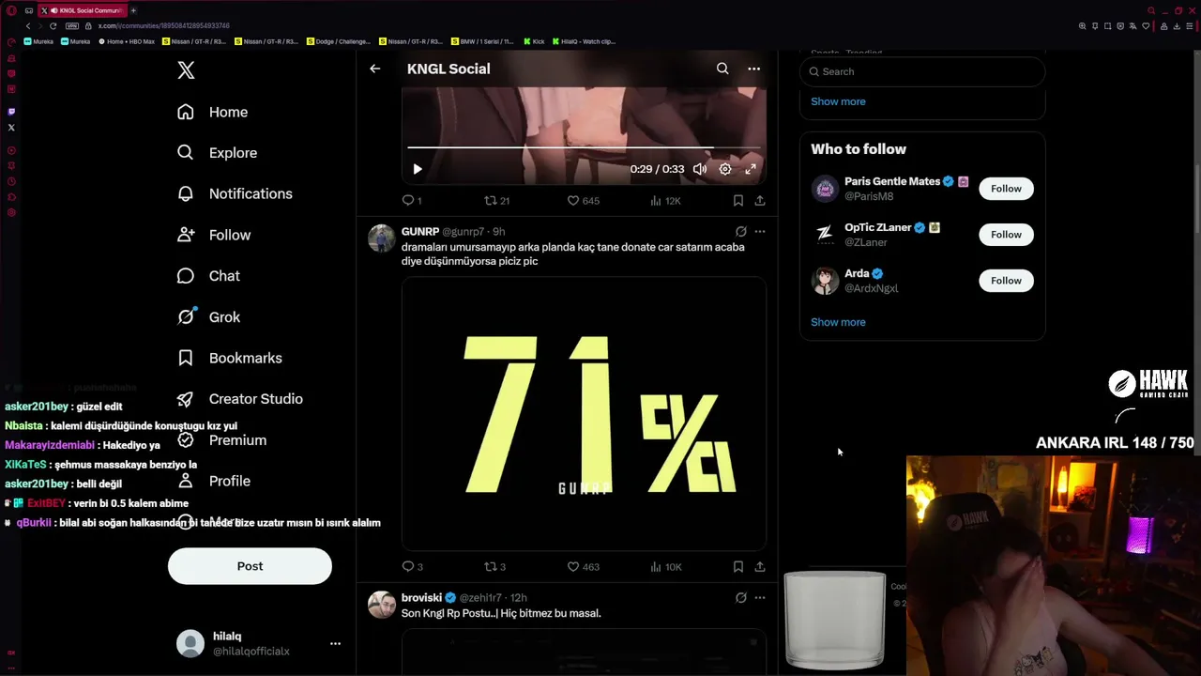This screenshot has height=676, width=1201.
Task: Open account options for hilalq
Action: click(335, 644)
